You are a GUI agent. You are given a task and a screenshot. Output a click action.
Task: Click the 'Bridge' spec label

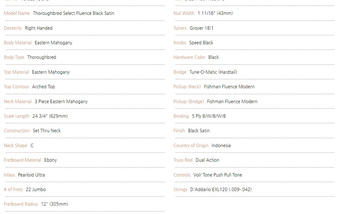(x=180, y=72)
